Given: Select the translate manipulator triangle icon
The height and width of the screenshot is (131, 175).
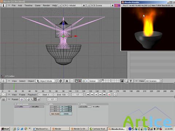Looking at the screenshot, I should point(80,81).
